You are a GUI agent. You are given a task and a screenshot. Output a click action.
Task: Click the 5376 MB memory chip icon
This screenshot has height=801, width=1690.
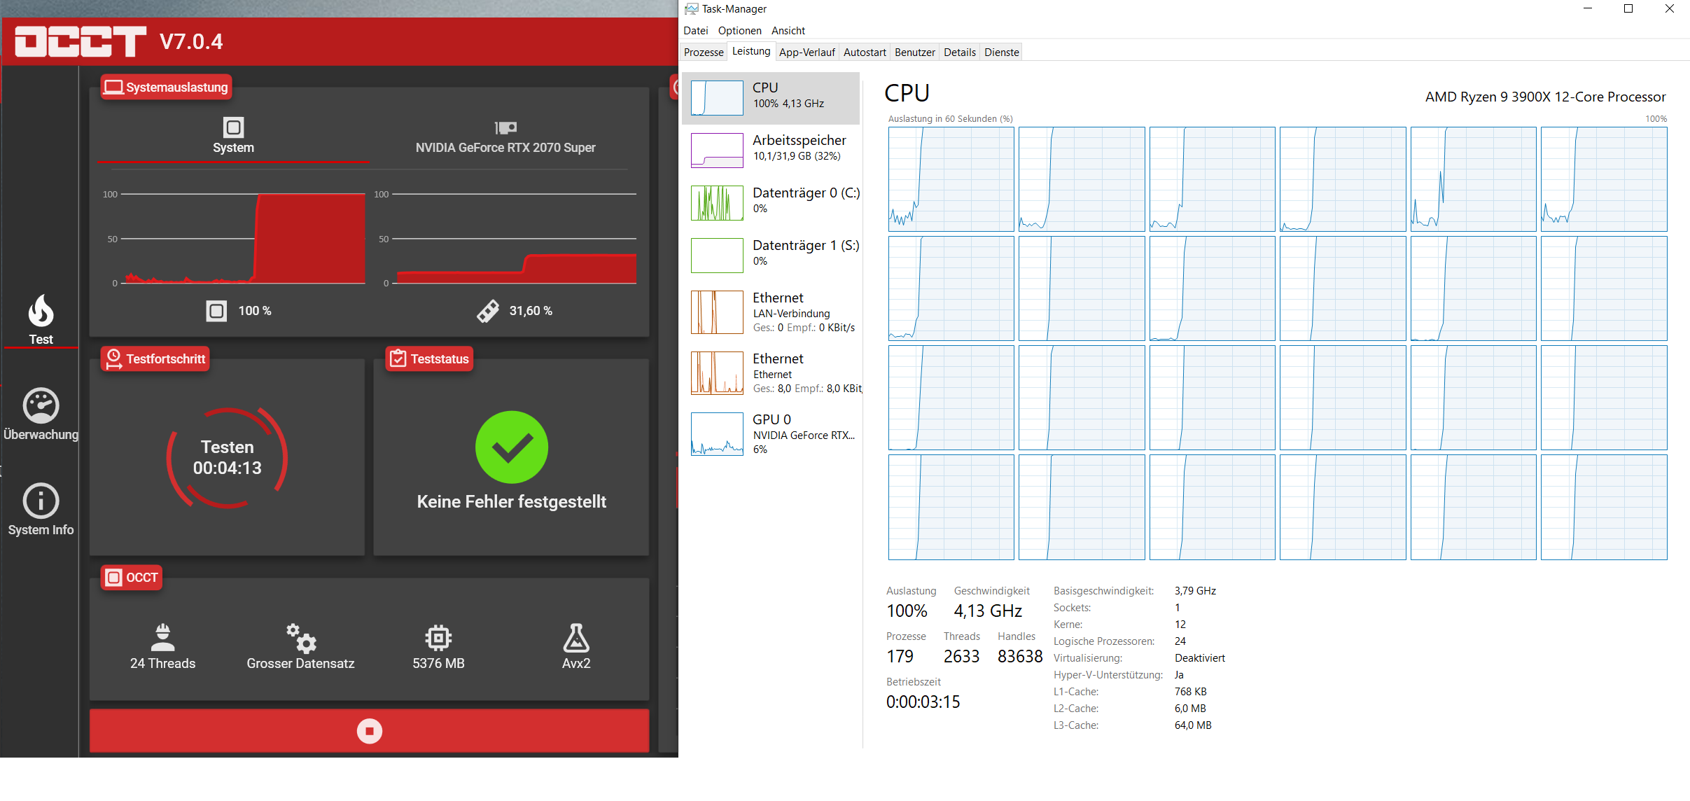pos(438,638)
